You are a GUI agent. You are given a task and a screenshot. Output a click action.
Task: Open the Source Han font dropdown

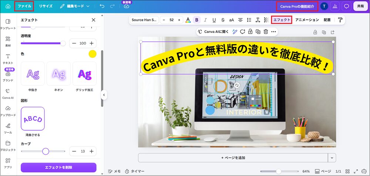pyautogui.click(x=144, y=20)
